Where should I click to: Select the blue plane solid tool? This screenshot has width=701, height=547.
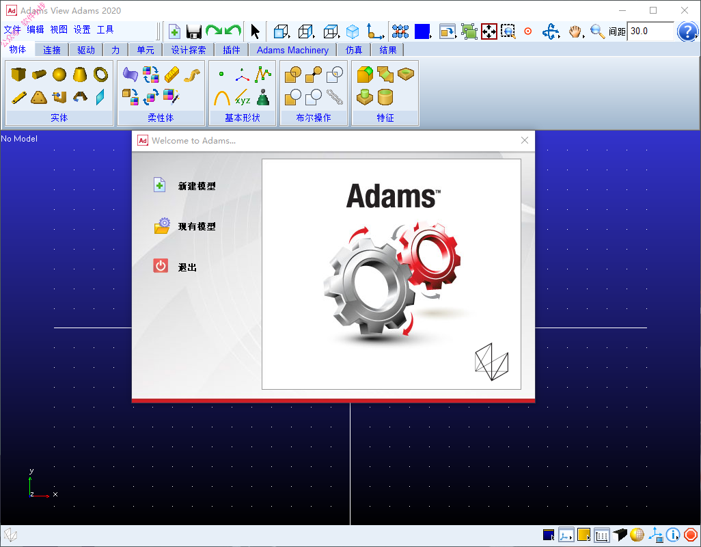point(100,97)
